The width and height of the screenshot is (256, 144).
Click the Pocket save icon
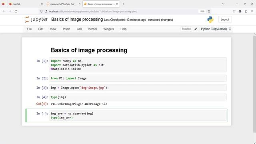pos(234,11)
